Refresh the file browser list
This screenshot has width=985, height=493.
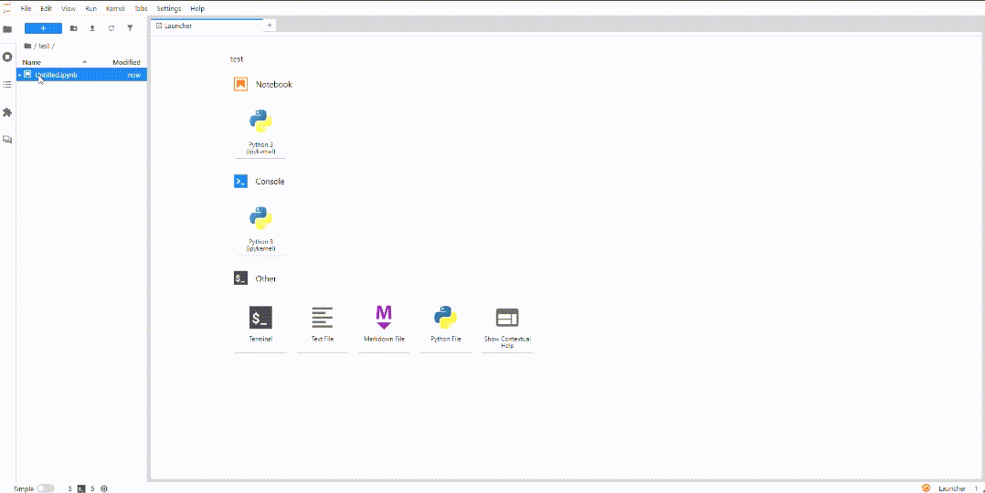point(111,28)
